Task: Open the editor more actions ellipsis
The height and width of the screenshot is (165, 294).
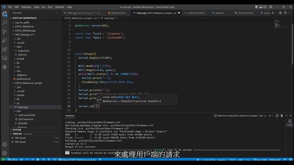Action: pos(290,13)
